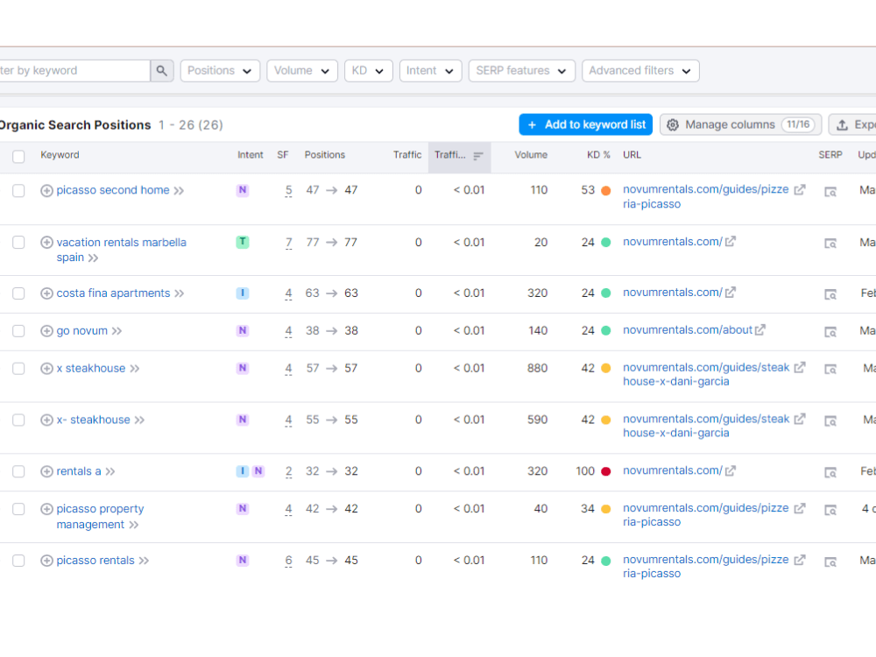This screenshot has width=876, height=657.
Task: Check the x- steakhouse row
Action: (x=18, y=420)
